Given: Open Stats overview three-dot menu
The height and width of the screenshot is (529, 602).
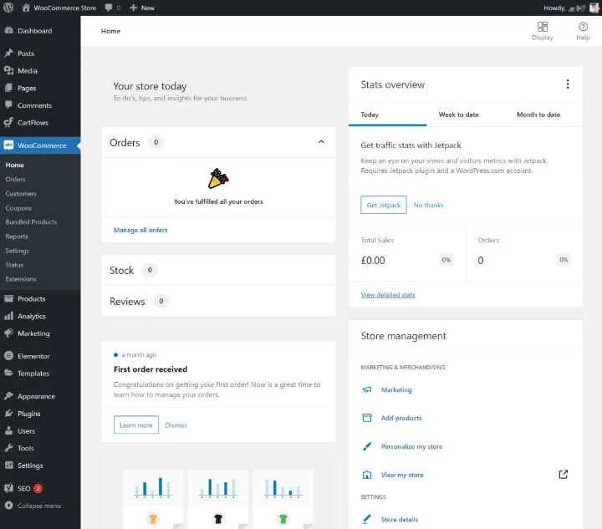Looking at the screenshot, I should click(568, 84).
